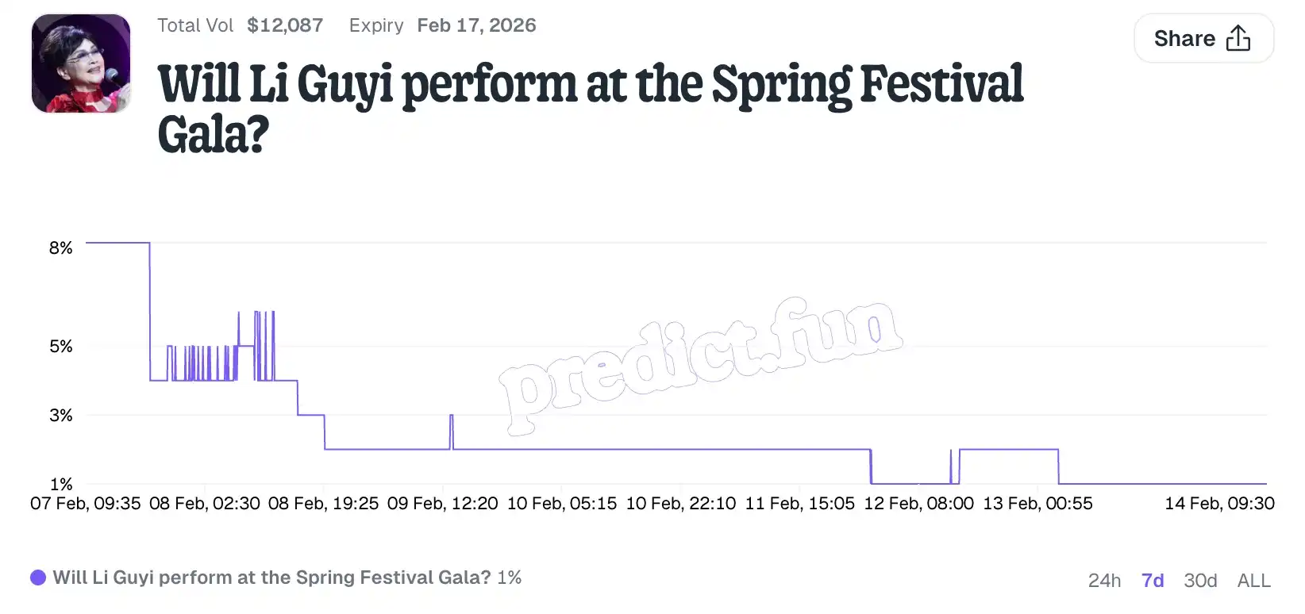Click the 8% y-axis label

click(x=61, y=248)
